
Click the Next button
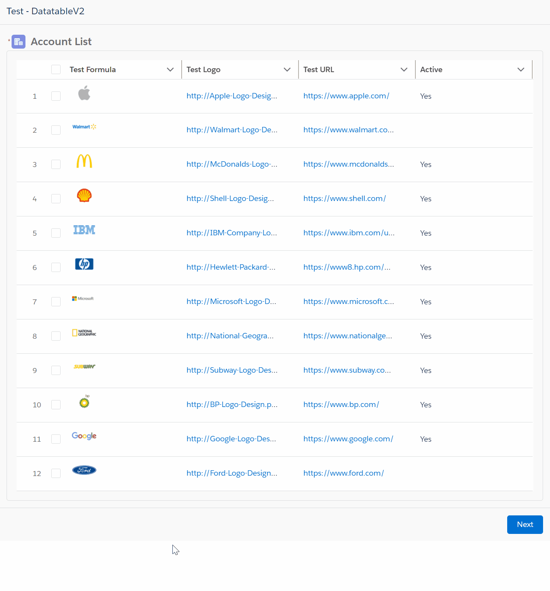(x=525, y=525)
